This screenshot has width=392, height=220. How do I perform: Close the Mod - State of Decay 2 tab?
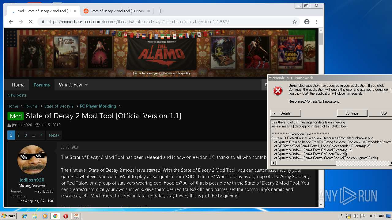(x=75, y=11)
